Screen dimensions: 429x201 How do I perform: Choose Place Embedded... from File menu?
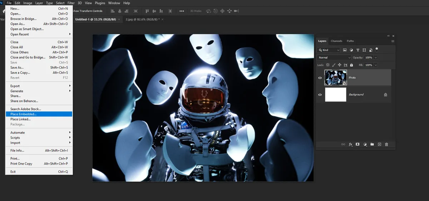(39, 114)
